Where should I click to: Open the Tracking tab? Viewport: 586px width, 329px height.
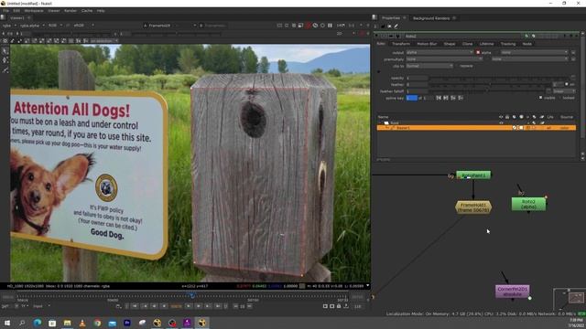pyautogui.click(x=508, y=44)
